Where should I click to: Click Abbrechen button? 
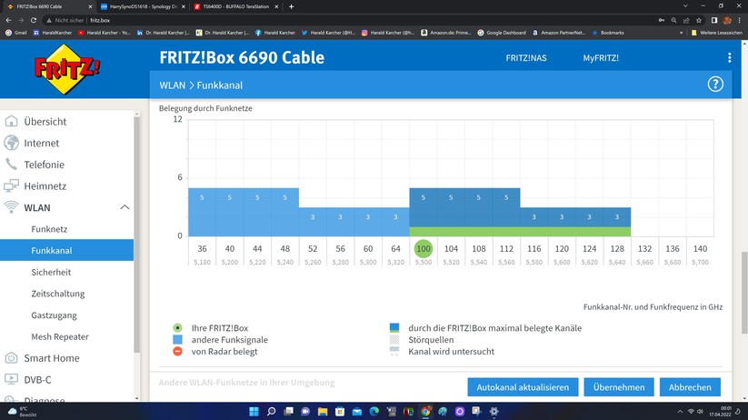(x=690, y=387)
